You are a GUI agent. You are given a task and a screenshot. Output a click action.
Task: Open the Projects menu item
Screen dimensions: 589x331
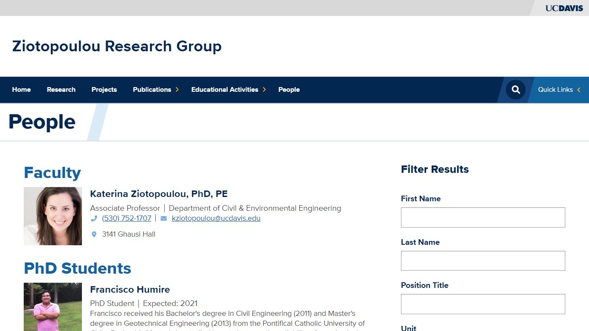(104, 90)
